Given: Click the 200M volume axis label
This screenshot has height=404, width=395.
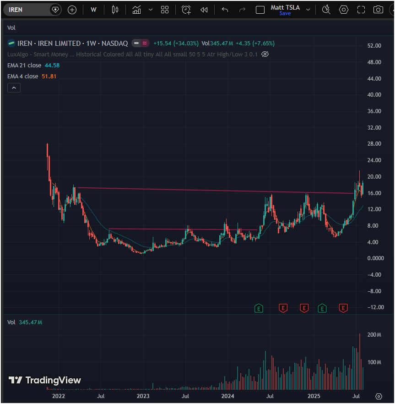Looking at the screenshot, I should pyautogui.click(x=374, y=335).
